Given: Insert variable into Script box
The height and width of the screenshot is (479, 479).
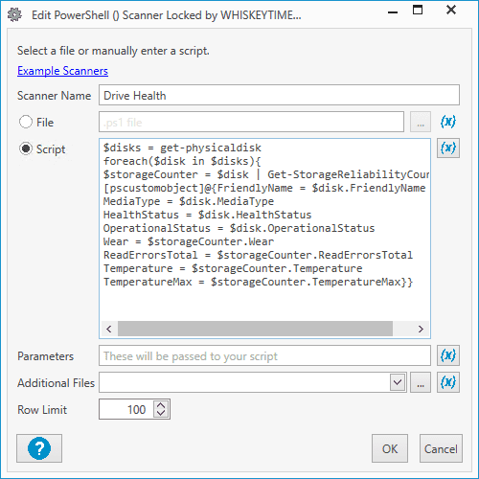Looking at the screenshot, I should (x=448, y=148).
